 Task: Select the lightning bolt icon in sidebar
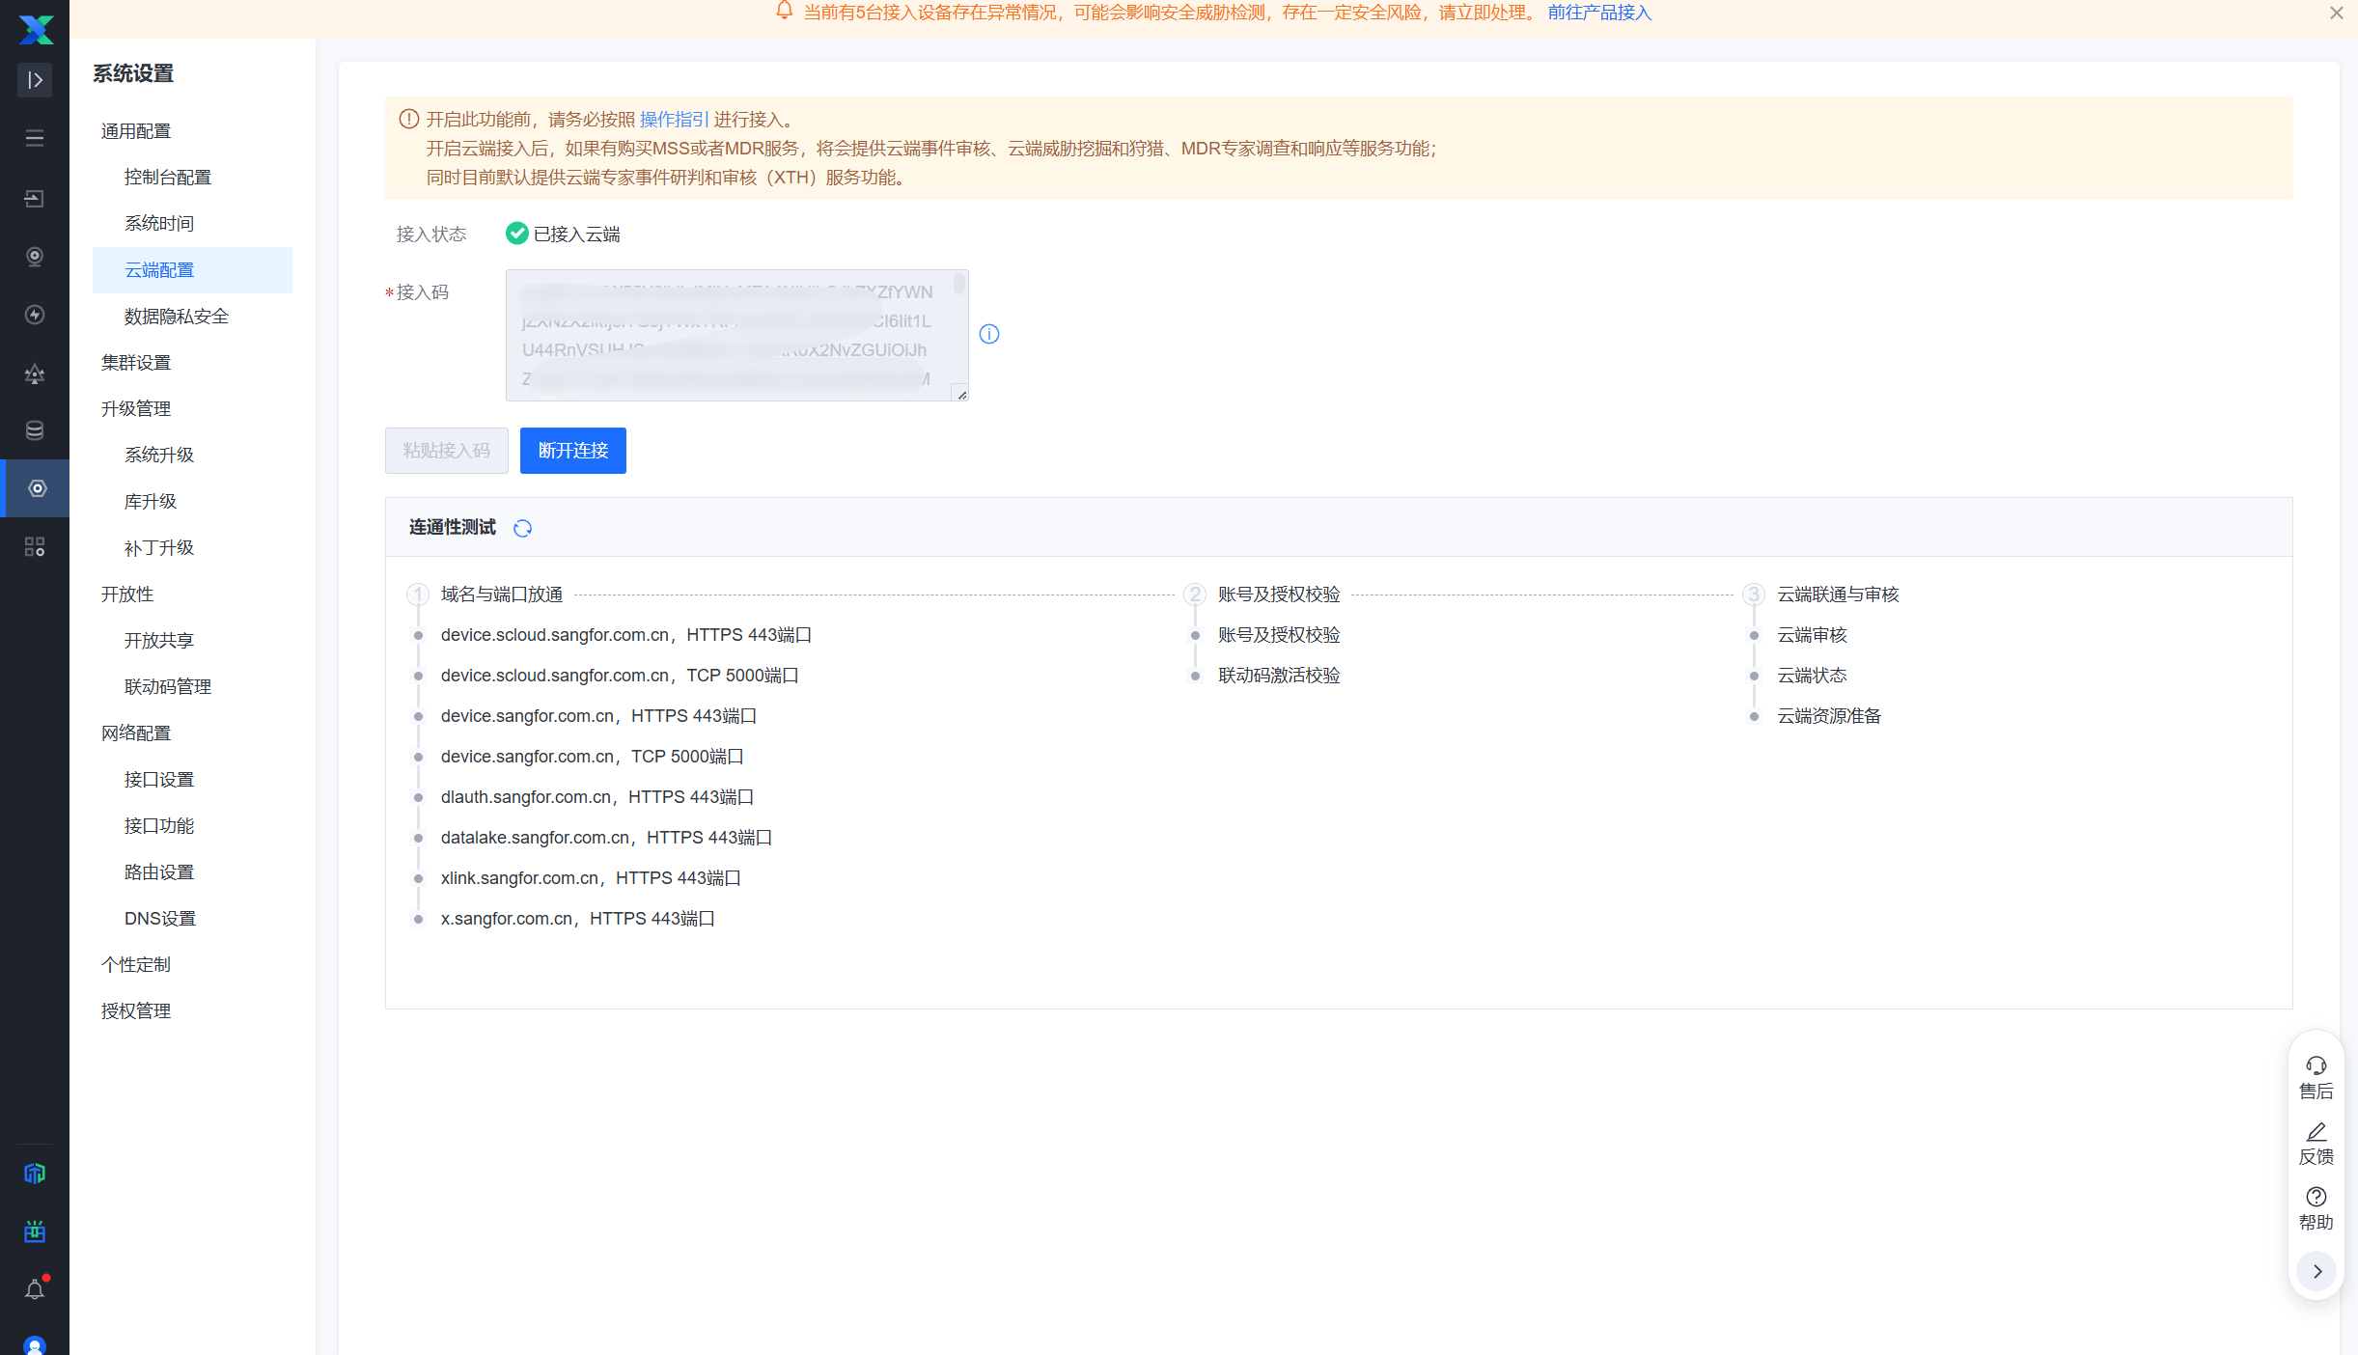(35, 315)
